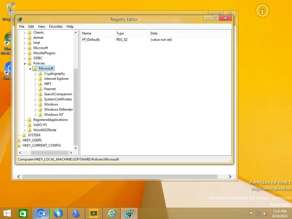Screen dimensions: 292x219
Task: Open the File menu
Action: 22,27
